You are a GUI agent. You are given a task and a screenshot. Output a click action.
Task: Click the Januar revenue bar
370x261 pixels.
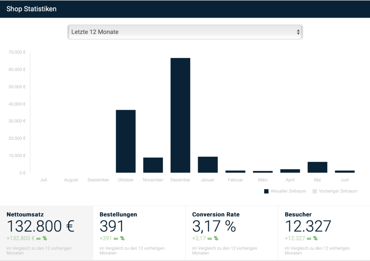tap(207, 164)
